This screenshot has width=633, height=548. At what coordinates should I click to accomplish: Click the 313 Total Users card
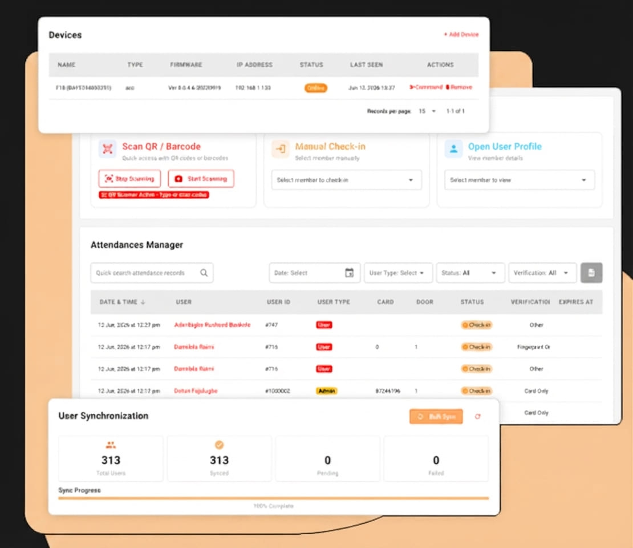(x=111, y=459)
